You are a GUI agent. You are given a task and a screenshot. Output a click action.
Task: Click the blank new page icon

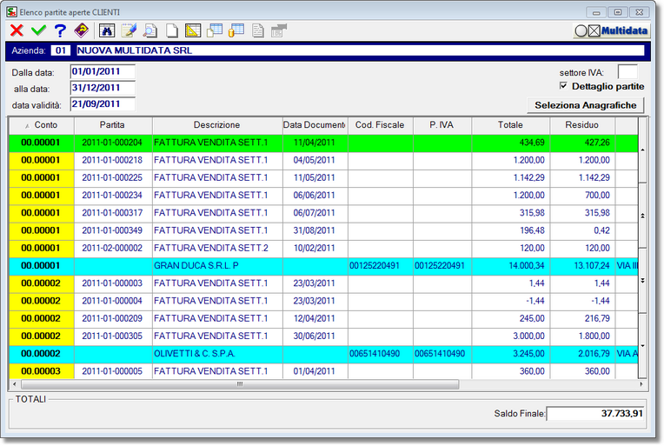coord(171,30)
